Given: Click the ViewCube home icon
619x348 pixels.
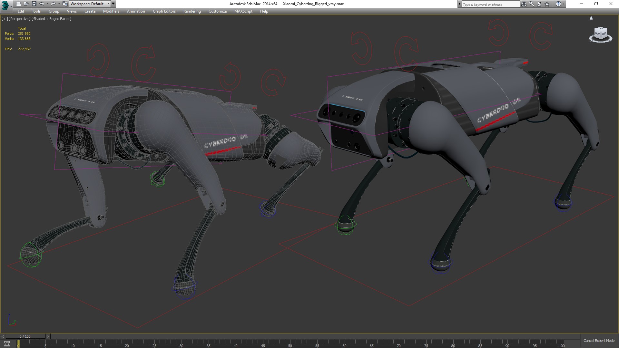Looking at the screenshot, I should pos(591,18).
